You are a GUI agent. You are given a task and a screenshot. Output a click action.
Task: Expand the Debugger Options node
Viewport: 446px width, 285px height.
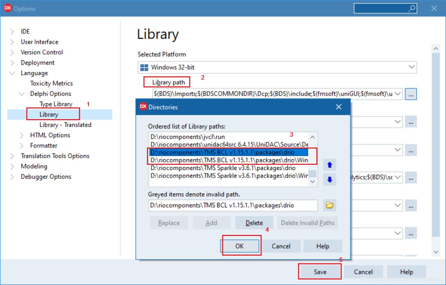pyautogui.click(x=12, y=177)
